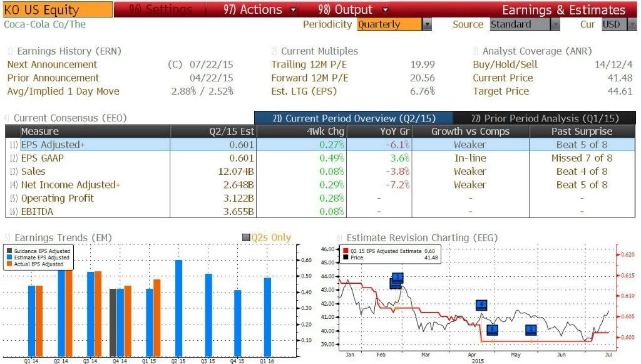Image resolution: width=641 pixels, height=364 pixels.
Task: Open Earnings Trends (EM) section
Action: (x=63, y=237)
